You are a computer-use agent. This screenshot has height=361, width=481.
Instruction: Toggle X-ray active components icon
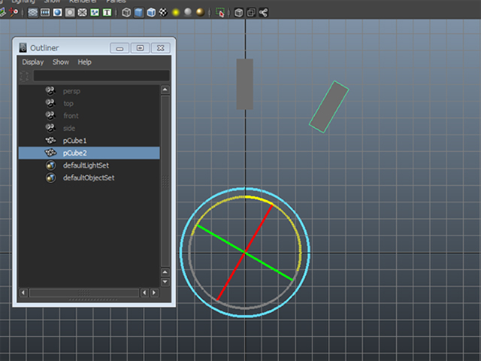click(x=251, y=13)
